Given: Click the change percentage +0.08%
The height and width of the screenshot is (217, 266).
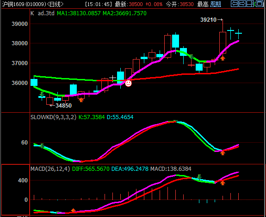Looking at the screenshot, I should [x=154, y=4].
